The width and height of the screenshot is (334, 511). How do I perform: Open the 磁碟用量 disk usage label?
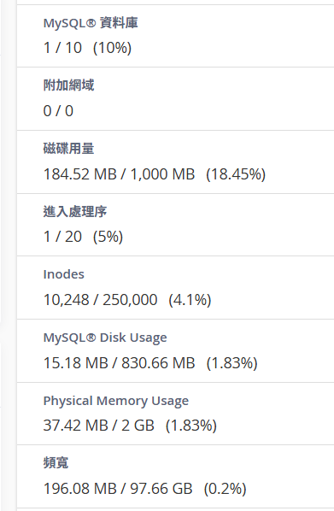[68, 149]
